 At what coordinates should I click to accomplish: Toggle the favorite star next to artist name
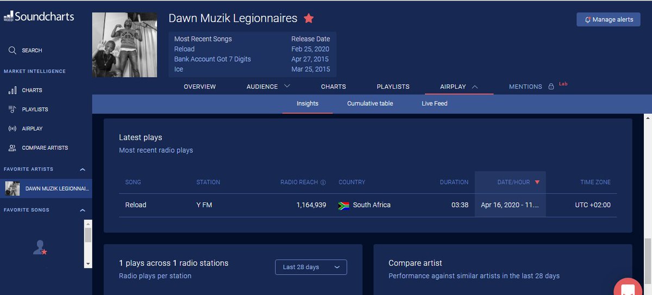click(309, 18)
